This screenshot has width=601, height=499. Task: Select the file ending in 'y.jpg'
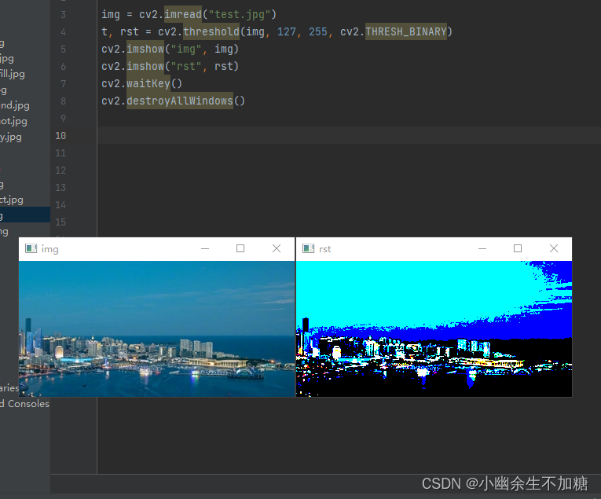click(11, 137)
